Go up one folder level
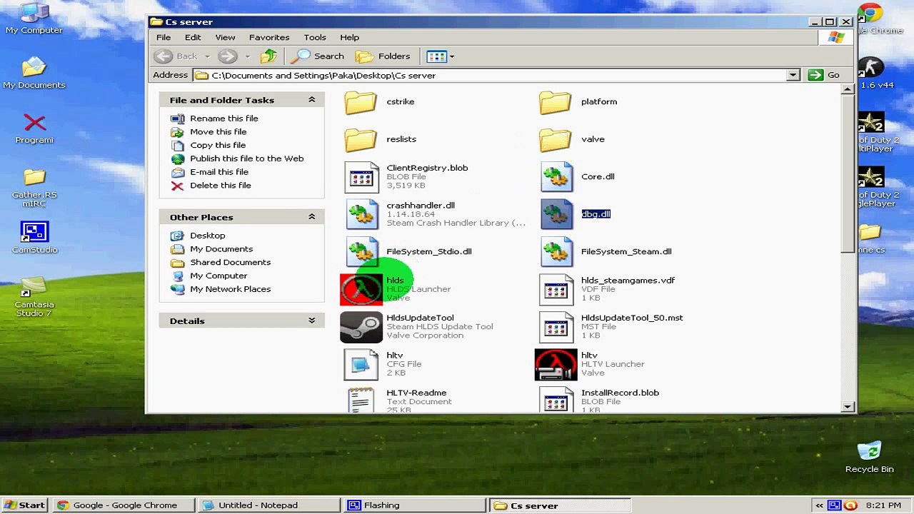 coord(268,56)
